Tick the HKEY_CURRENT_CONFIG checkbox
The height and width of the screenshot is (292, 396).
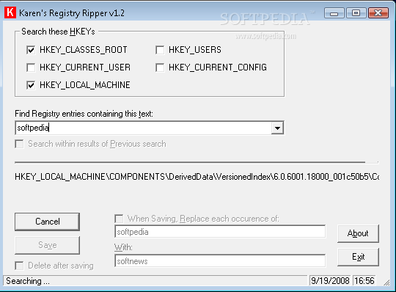[x=160, y=67]
